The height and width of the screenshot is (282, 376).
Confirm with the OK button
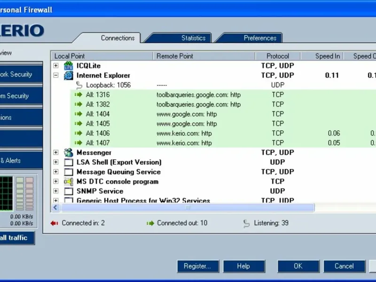point(298,266)
